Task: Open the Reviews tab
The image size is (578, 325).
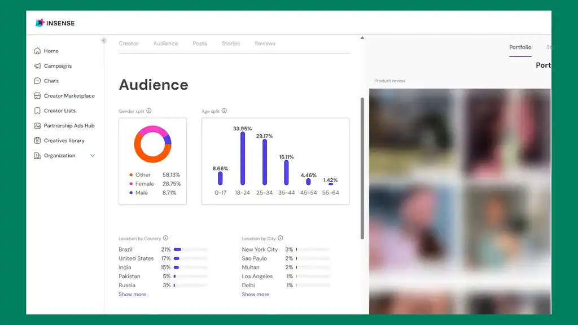Action: [x=265, y=43]
